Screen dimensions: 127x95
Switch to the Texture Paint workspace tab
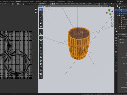pos(25,2)
